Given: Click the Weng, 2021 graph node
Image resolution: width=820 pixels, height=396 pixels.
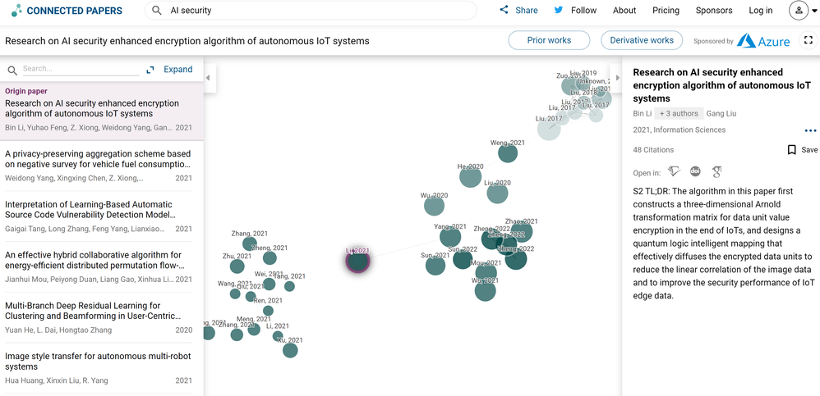Looking at the screenshot, I should tap(507, 153).
